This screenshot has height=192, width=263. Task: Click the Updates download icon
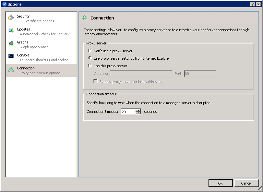(11, 30)
